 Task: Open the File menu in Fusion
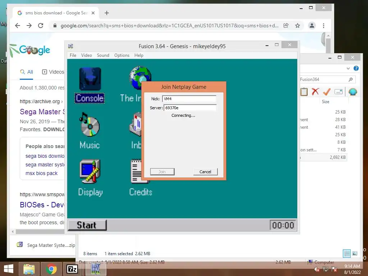[73, 55]
